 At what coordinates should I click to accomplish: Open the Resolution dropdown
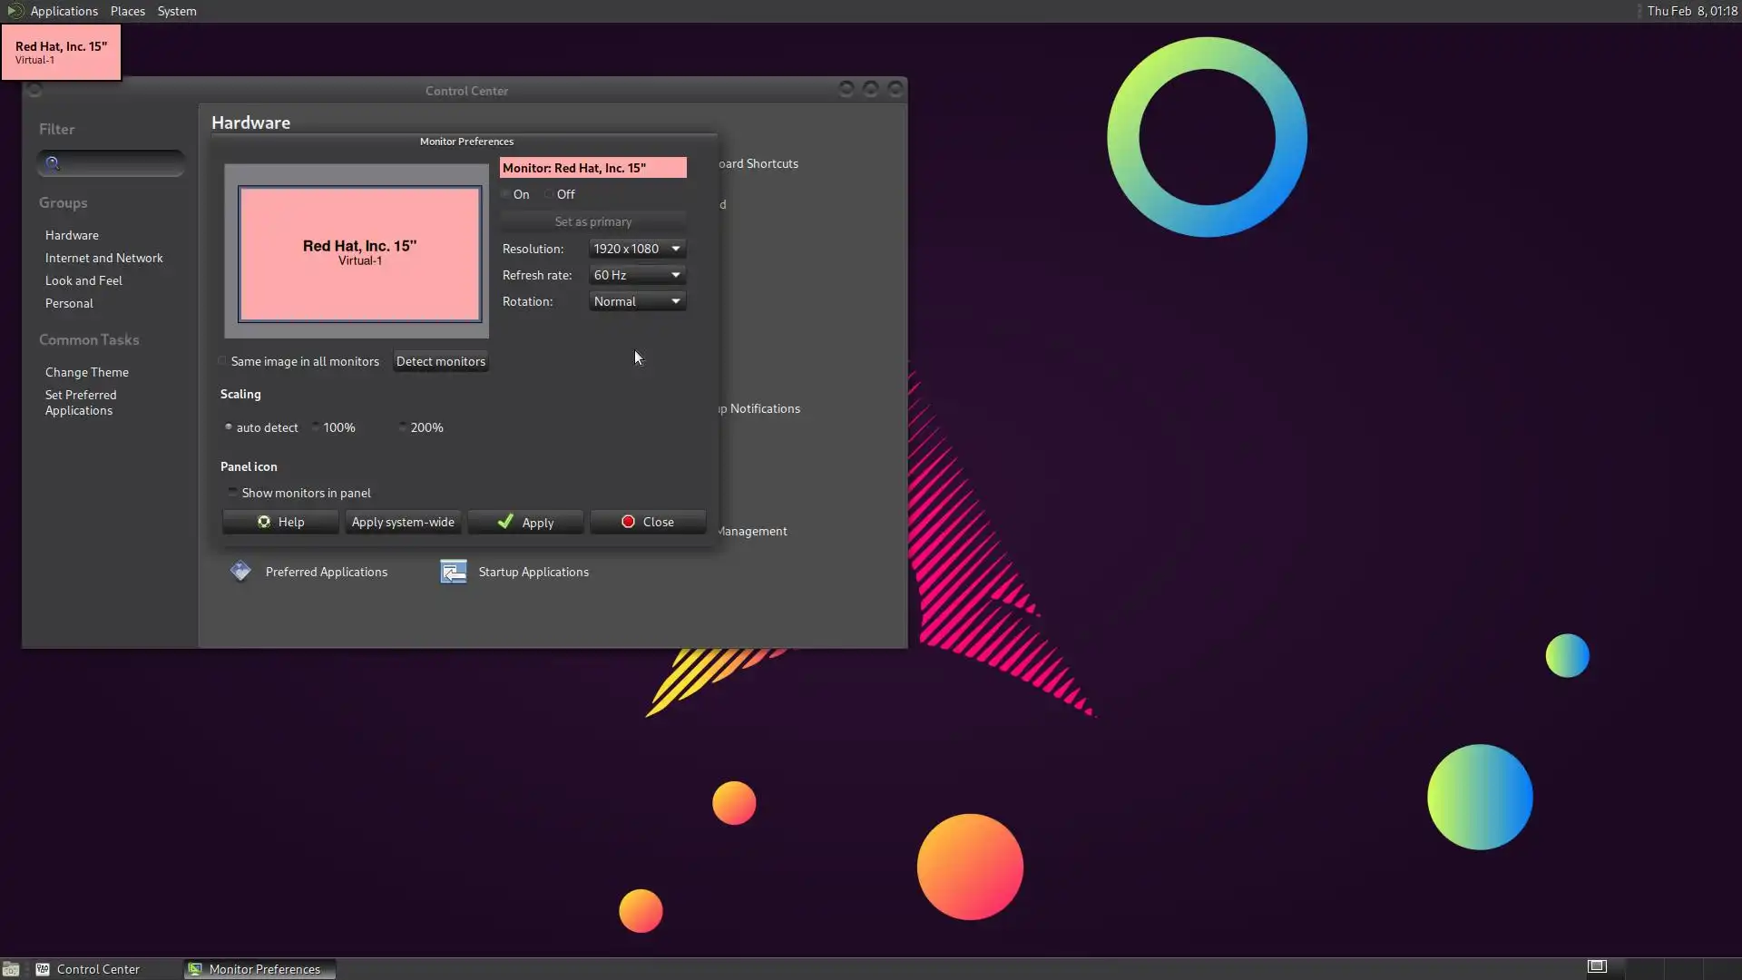point(637,249)
